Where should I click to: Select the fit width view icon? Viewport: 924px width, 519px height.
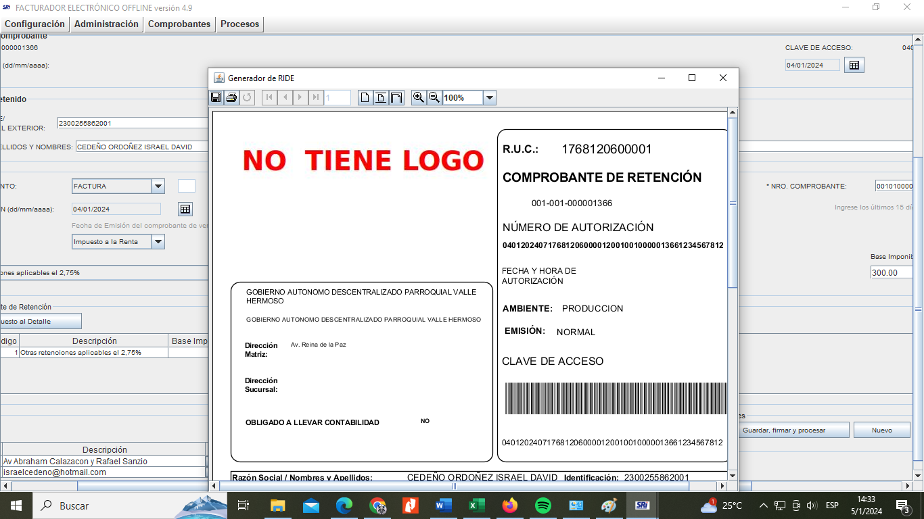point(396,97)
